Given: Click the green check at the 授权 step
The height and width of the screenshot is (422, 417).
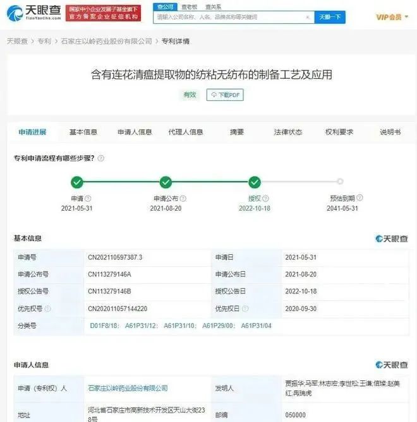Looking at the screenshot, I should coord(255,182).
